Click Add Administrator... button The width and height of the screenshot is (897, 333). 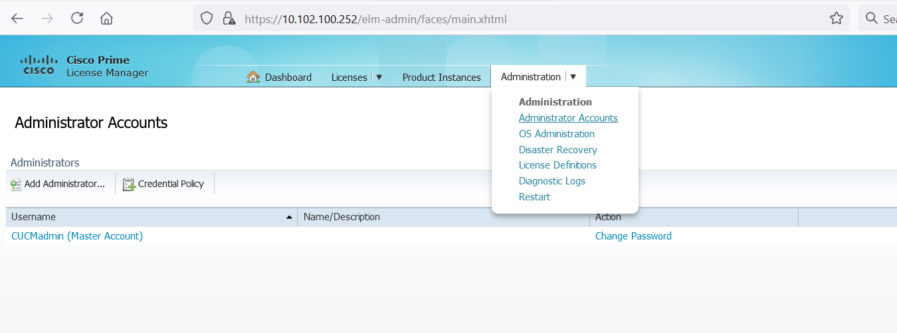[58, 184]
